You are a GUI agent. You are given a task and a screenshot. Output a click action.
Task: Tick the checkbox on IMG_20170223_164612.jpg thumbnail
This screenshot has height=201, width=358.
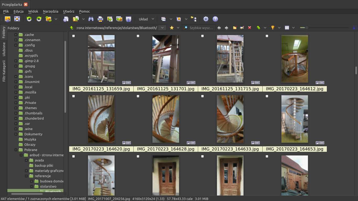(267, 36)
